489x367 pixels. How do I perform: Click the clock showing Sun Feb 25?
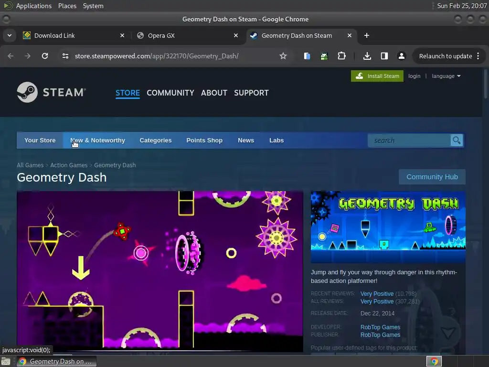(x=462, y=6)
